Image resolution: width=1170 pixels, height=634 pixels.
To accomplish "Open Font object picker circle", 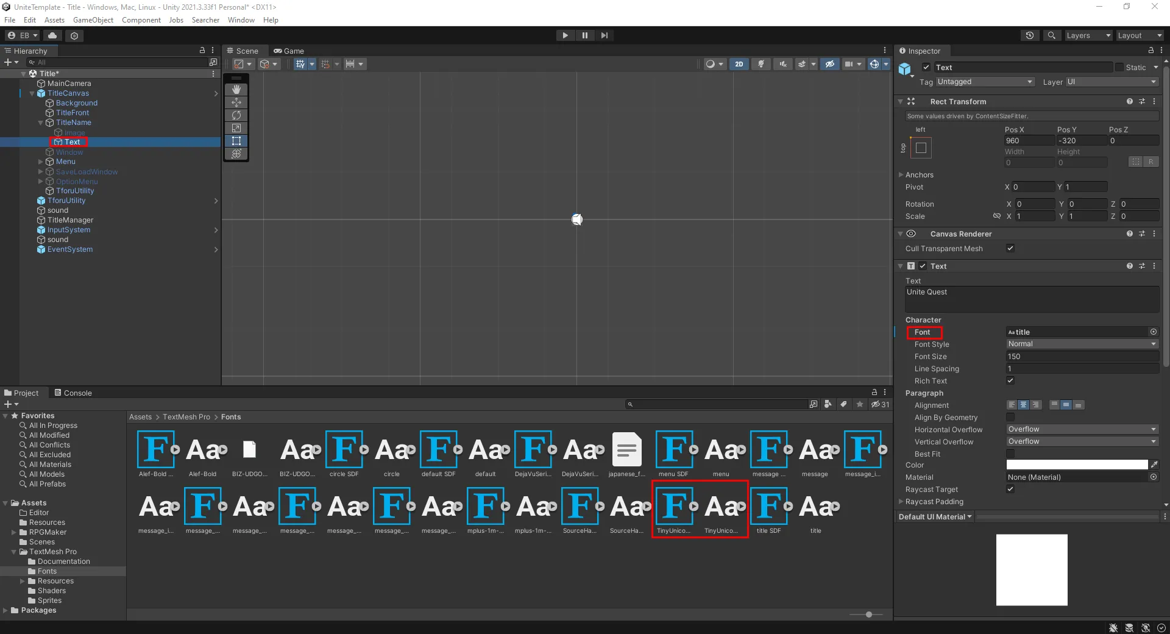I will pyautogui.click(x=1154, y=332).
